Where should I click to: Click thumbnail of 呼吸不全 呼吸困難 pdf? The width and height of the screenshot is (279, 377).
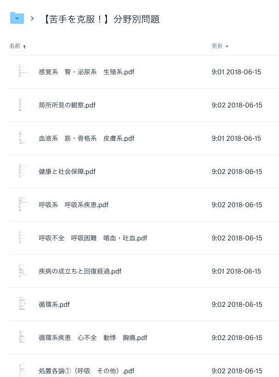[22, 238]
